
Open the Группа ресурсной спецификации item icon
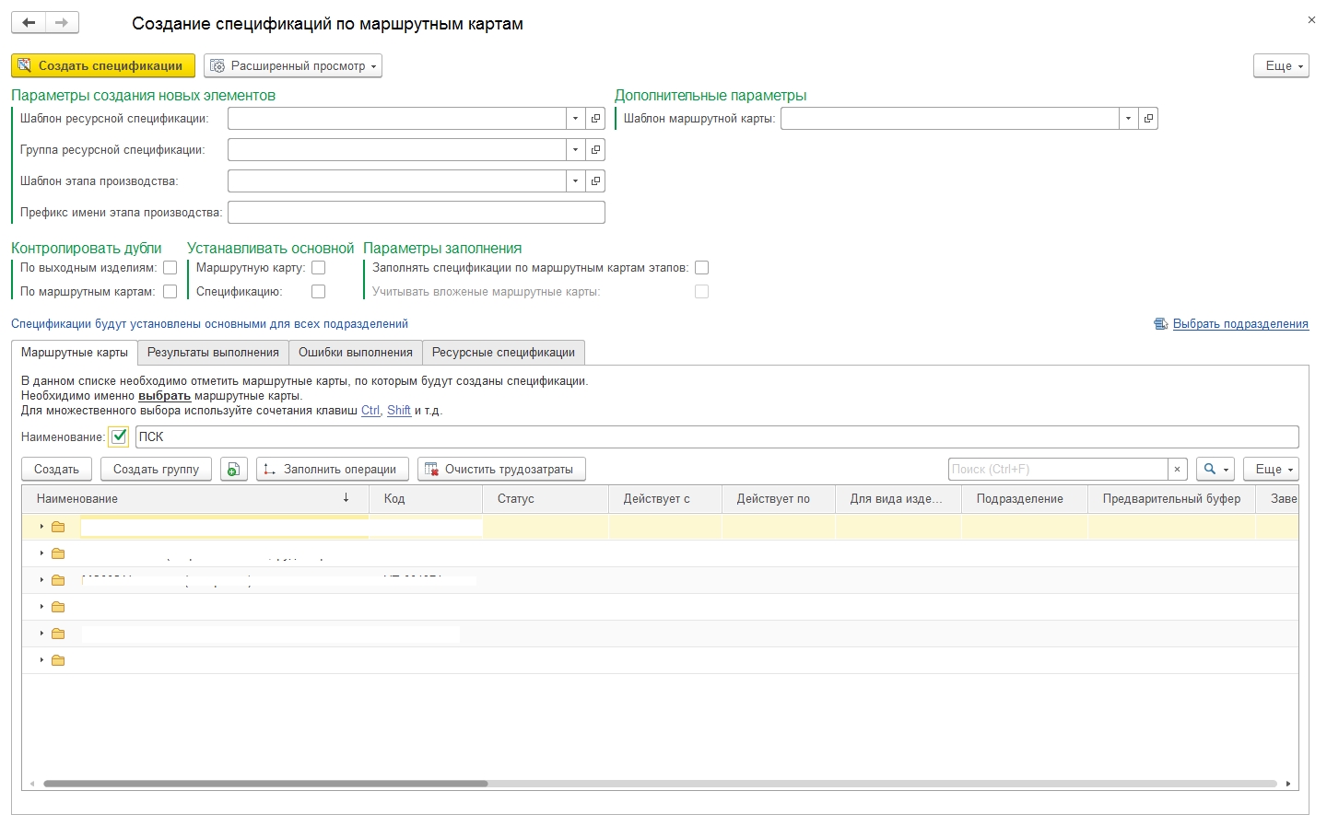point(595,150)
